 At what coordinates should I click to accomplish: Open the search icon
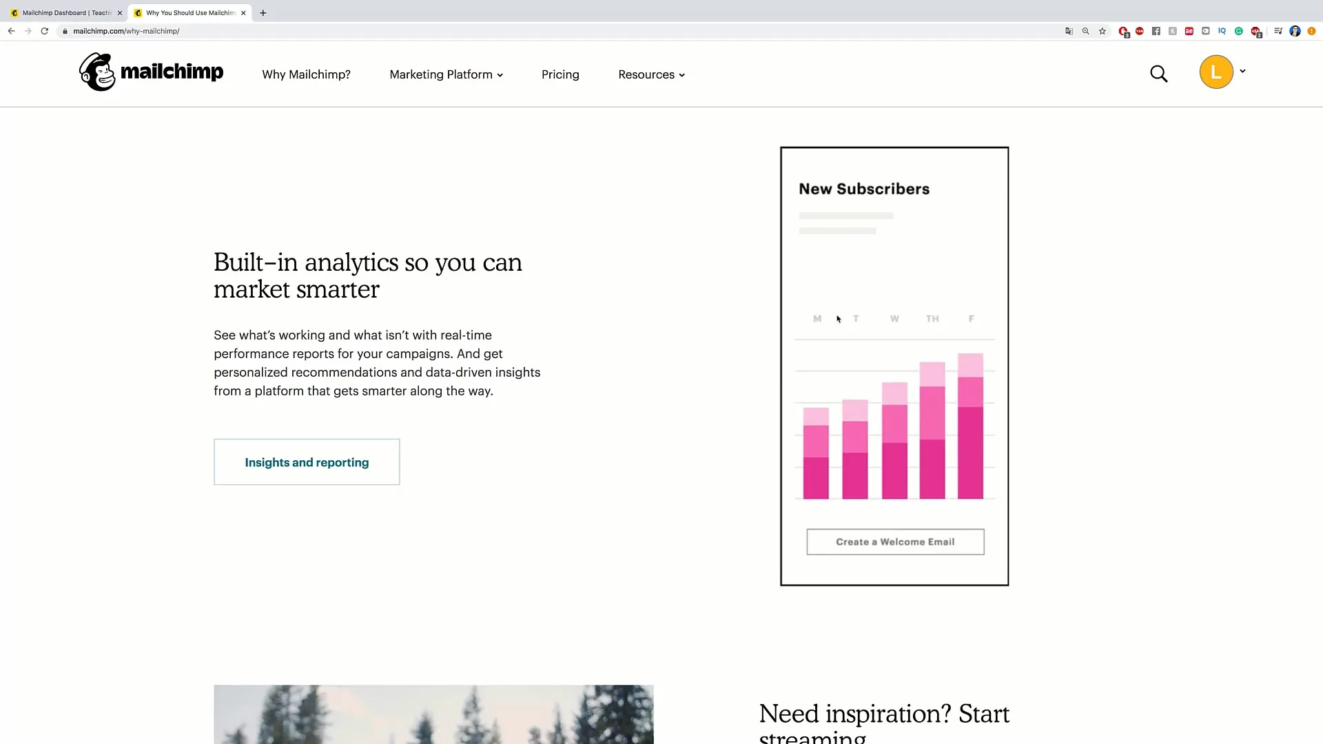click(1158, 72)
